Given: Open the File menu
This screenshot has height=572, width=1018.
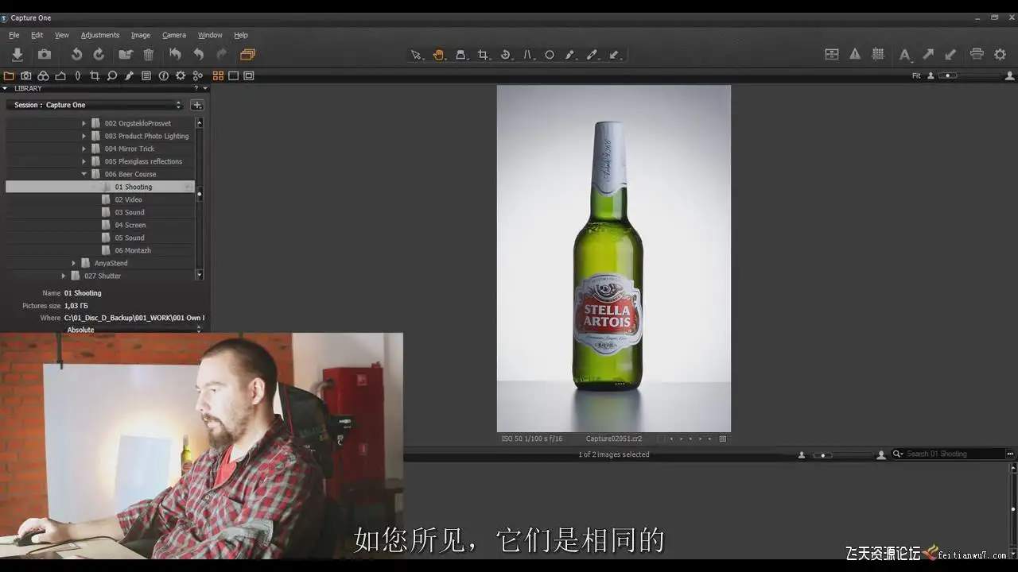Looking at the screenshot, I should (14, 35).
